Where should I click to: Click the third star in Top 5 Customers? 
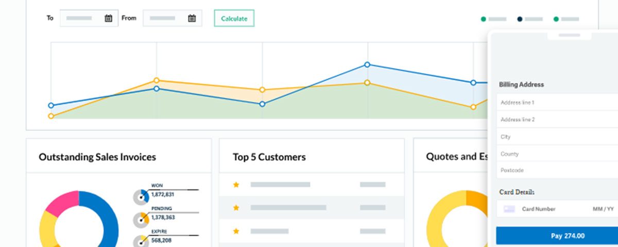tap(236, 231)
